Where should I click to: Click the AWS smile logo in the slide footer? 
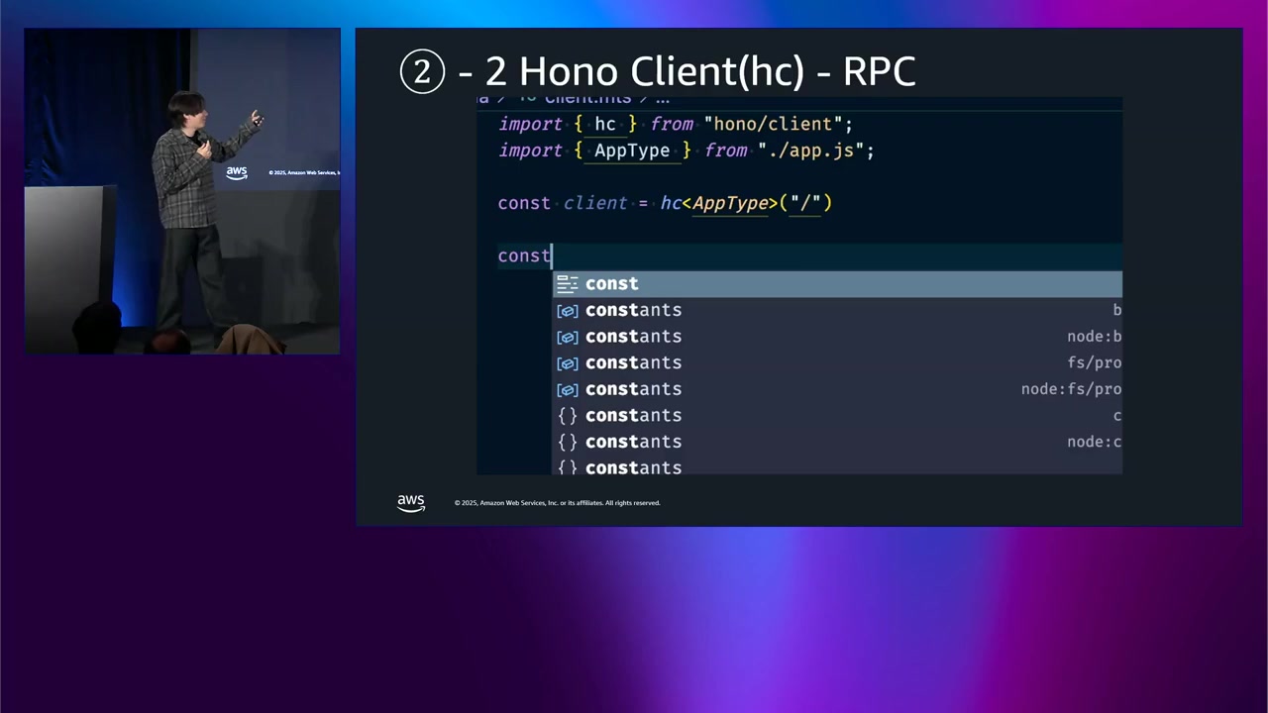point(410,502)
